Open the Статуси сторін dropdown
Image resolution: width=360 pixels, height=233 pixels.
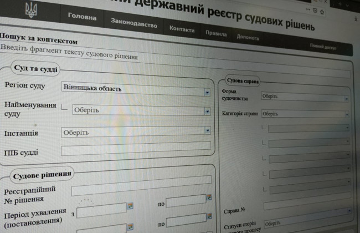point(307,219)
